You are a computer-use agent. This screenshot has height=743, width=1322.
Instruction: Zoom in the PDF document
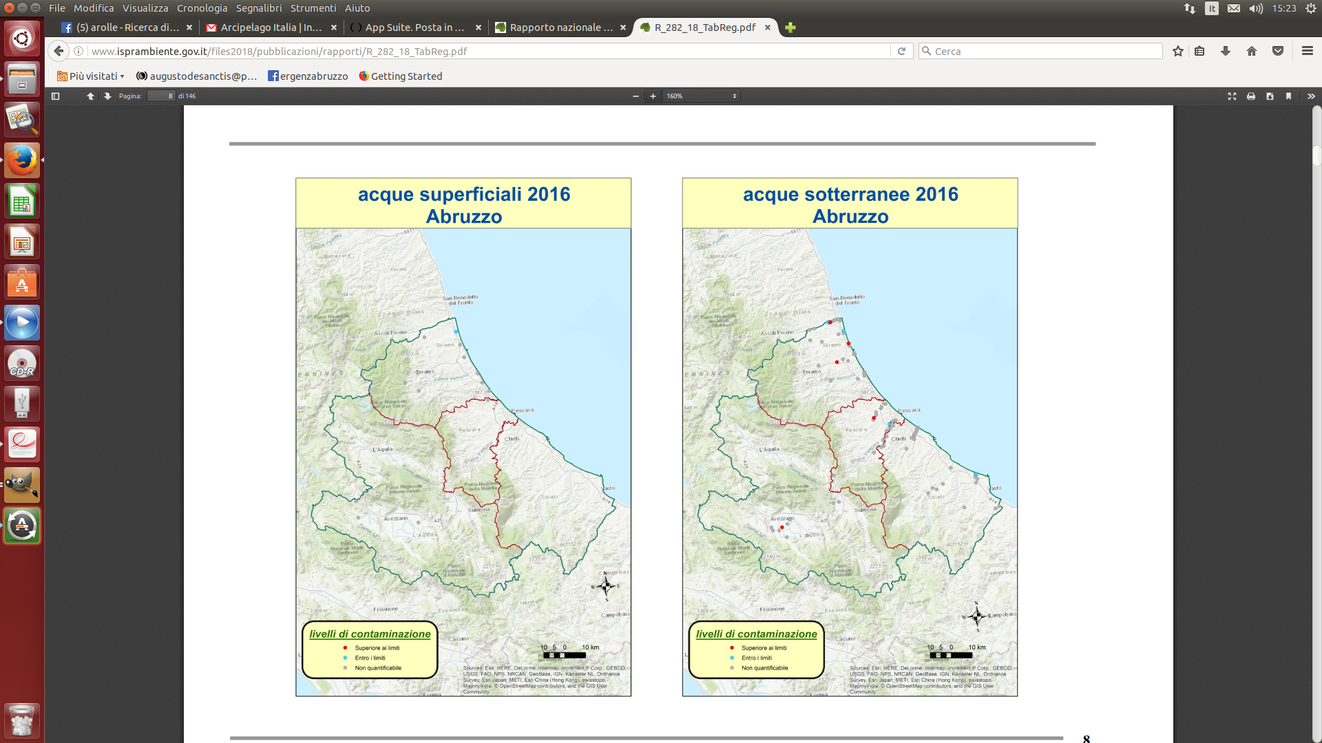[x=653, y=96]
